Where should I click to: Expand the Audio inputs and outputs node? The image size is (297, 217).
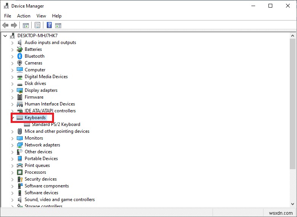[x=12, y=43]
